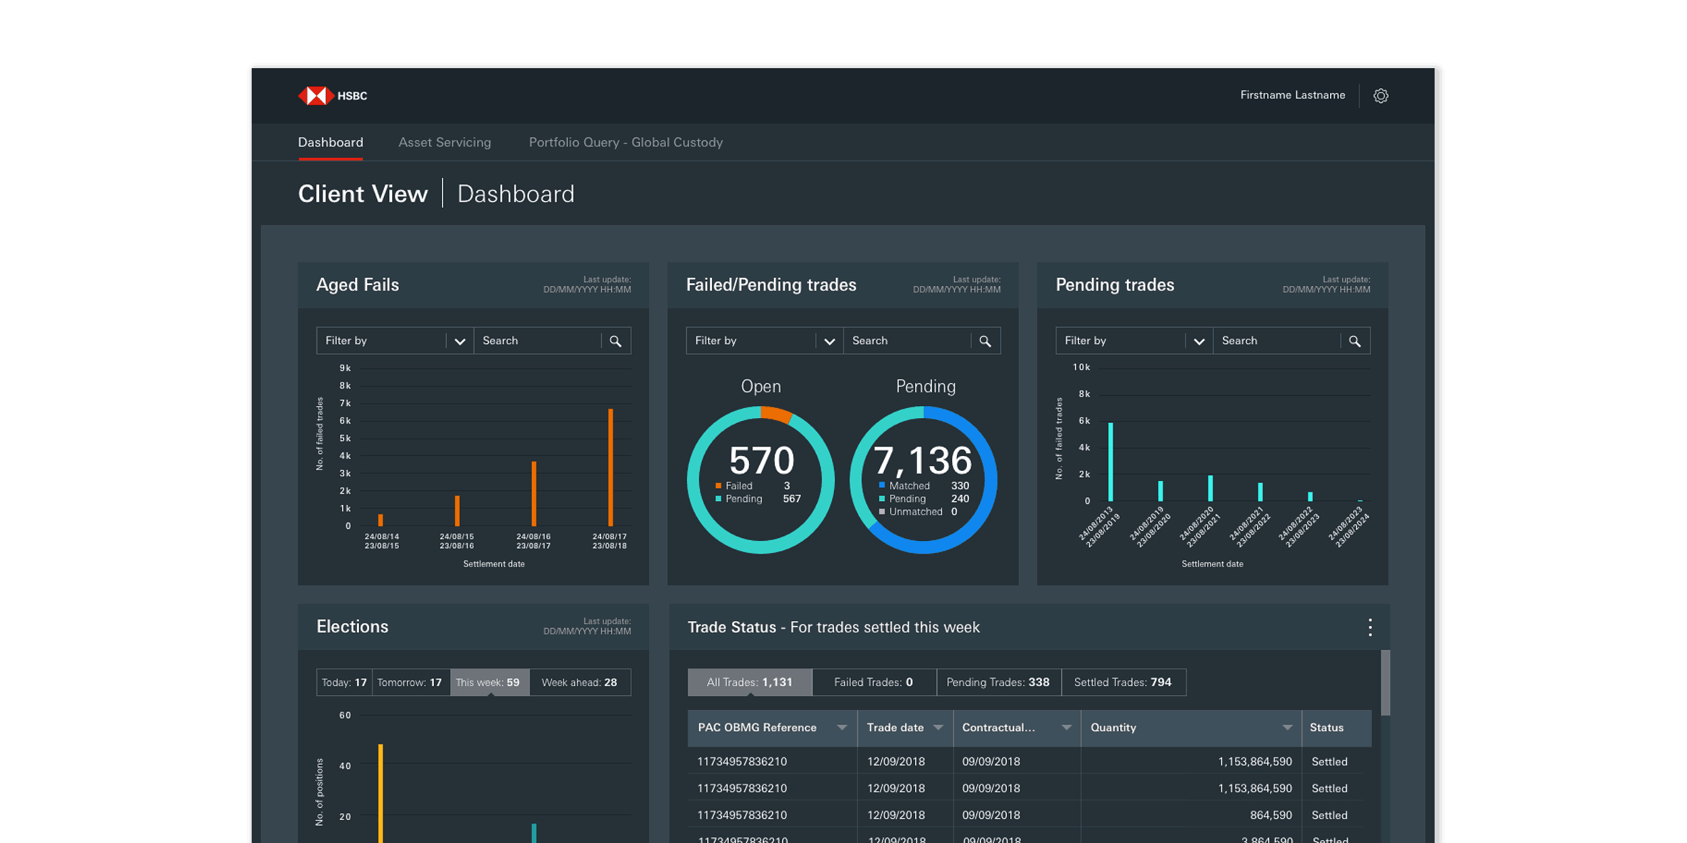The height and width of the screenshot is (843, 1687).
Task: Click Open donut chart 570 total
Action: (761, 461)
